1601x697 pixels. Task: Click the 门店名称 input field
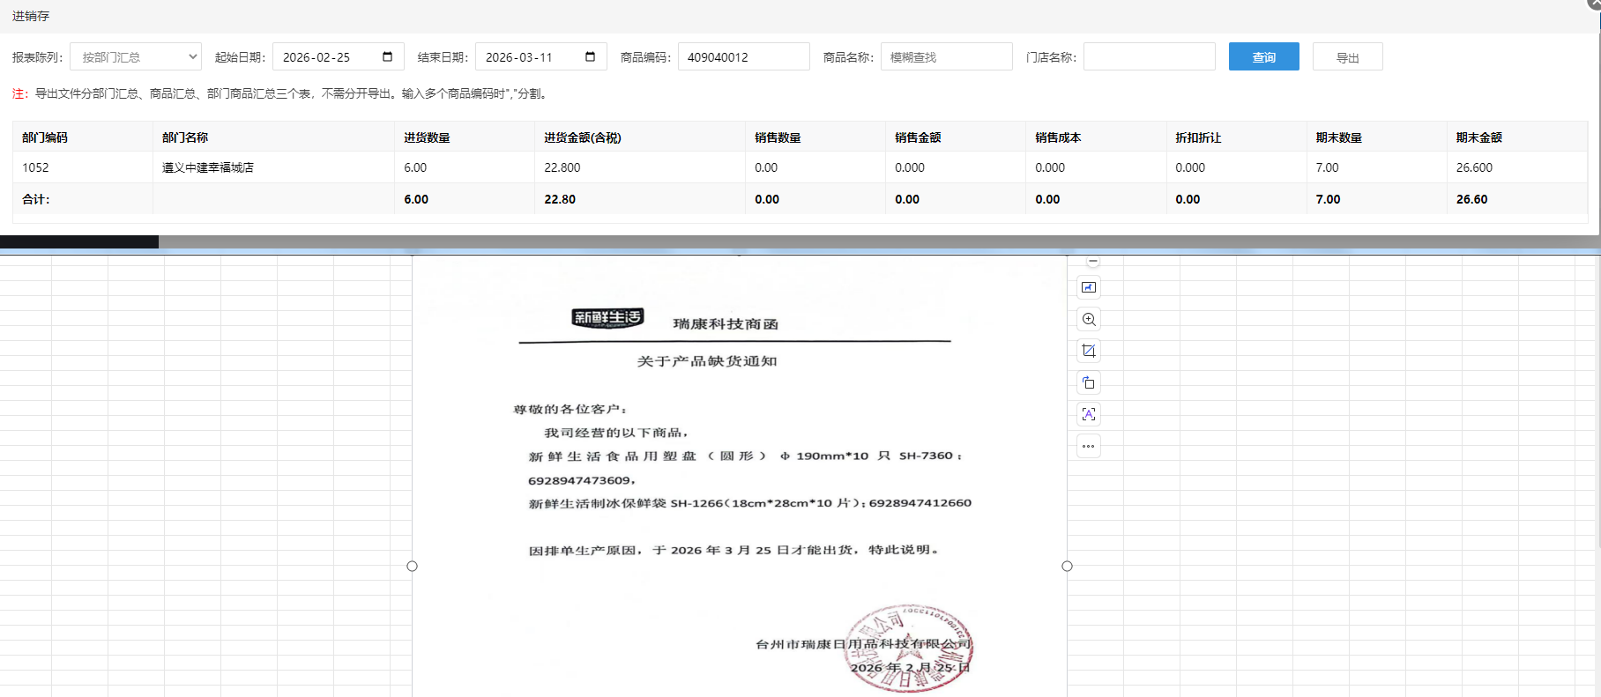coord(1149,57)
